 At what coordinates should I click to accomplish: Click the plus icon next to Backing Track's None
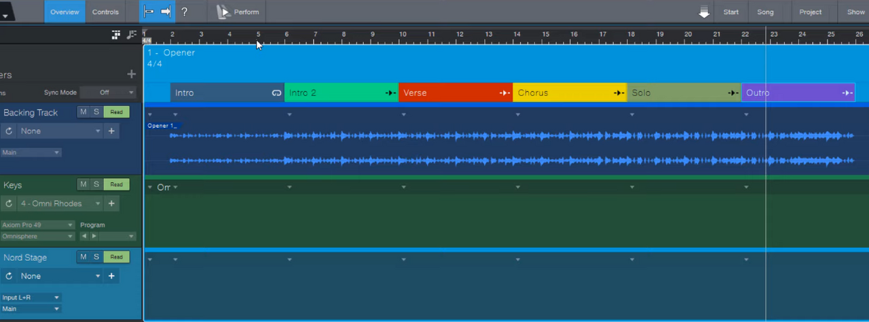click(x=111, y=131)
